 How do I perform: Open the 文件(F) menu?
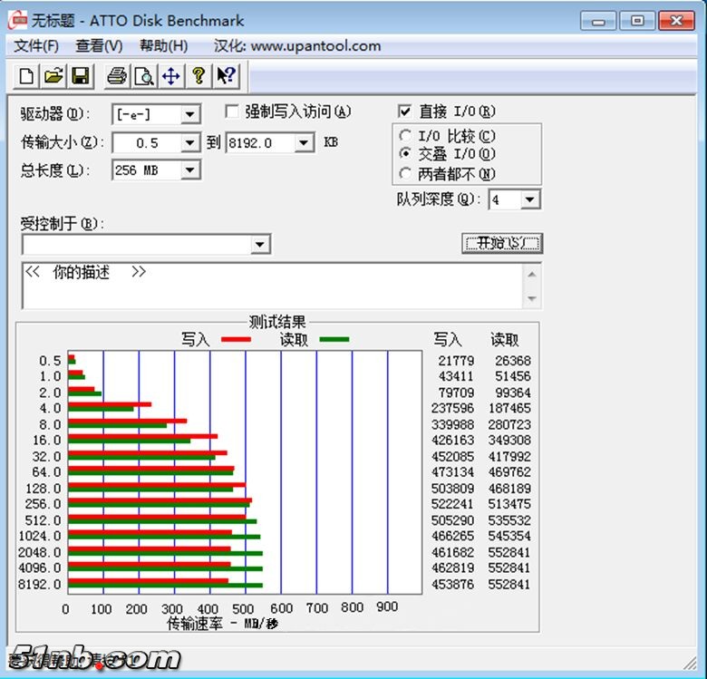tap(36, 46)
